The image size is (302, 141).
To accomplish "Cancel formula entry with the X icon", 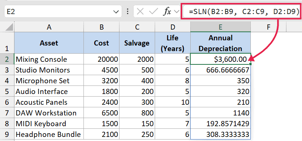I will click(140, 12).
